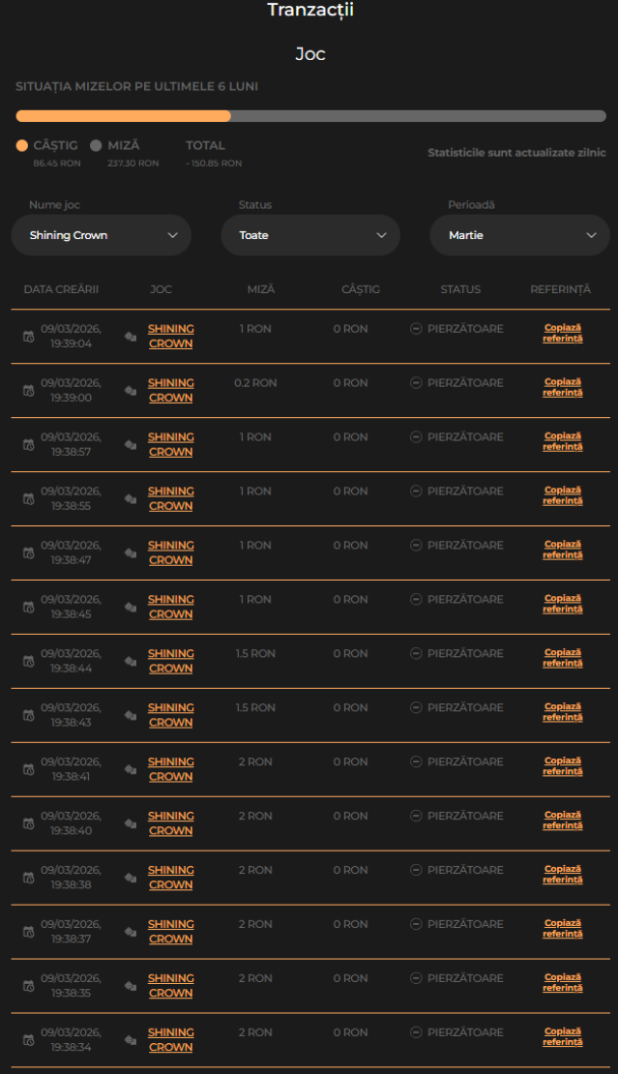The width and height of the screenshot is (618, 1074).
Task: Click game dice icon in 19:38:38 row
Action: (x=131, y=878)
